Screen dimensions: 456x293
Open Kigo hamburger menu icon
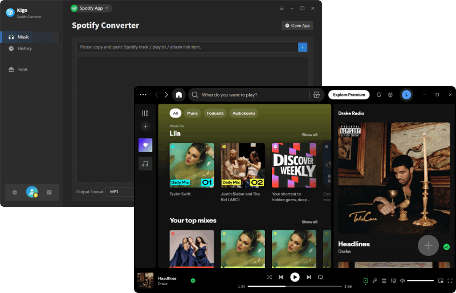point(282,8)
